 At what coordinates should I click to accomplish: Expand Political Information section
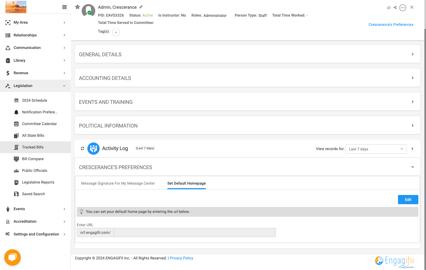pyautogui.click(x=247, y=125)
